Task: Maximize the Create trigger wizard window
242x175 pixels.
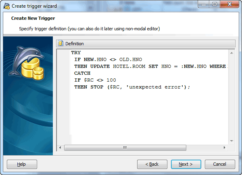Action: [215, 4]
